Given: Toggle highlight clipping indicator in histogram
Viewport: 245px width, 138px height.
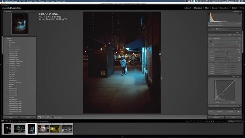Looking at the screenshot, I should click(x=240, y=14).
